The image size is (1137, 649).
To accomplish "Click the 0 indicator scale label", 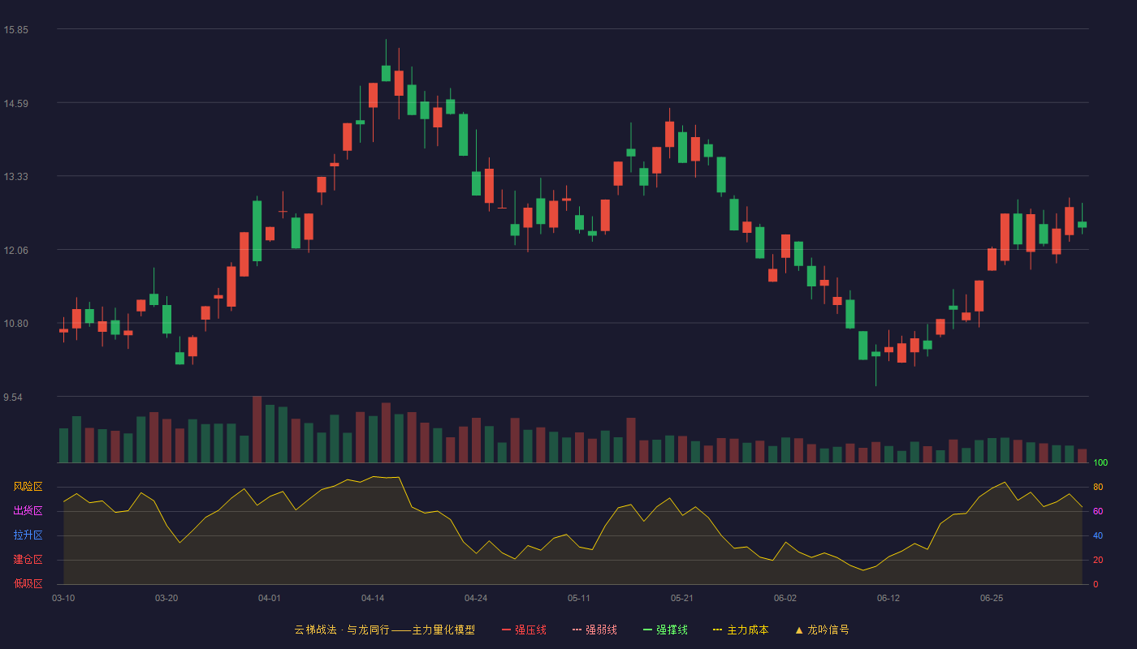I will pos(1096,584).
